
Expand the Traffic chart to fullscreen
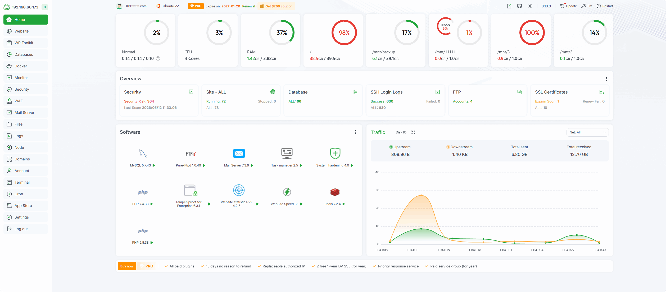413,132
